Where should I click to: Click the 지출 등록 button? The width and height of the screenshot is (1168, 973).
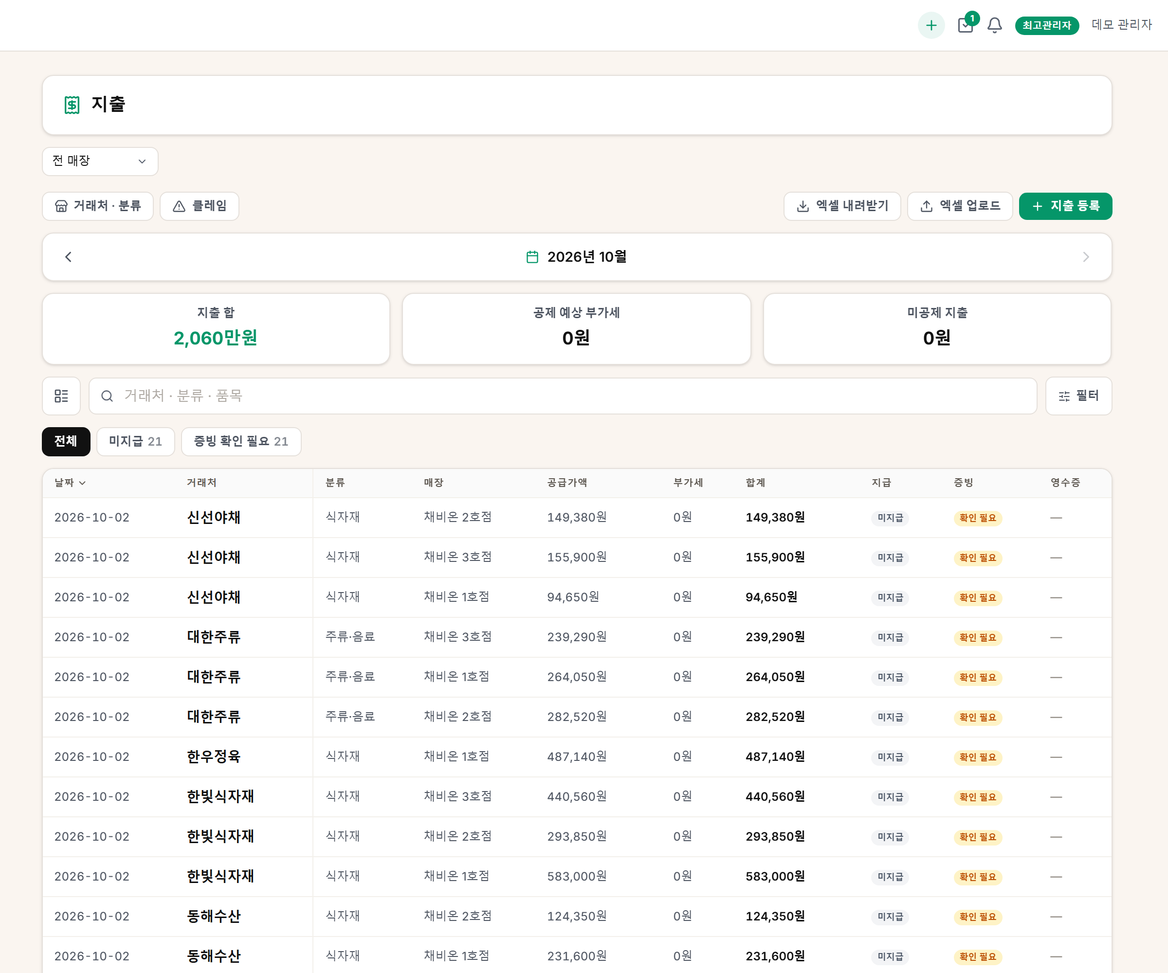point(1065,206)
